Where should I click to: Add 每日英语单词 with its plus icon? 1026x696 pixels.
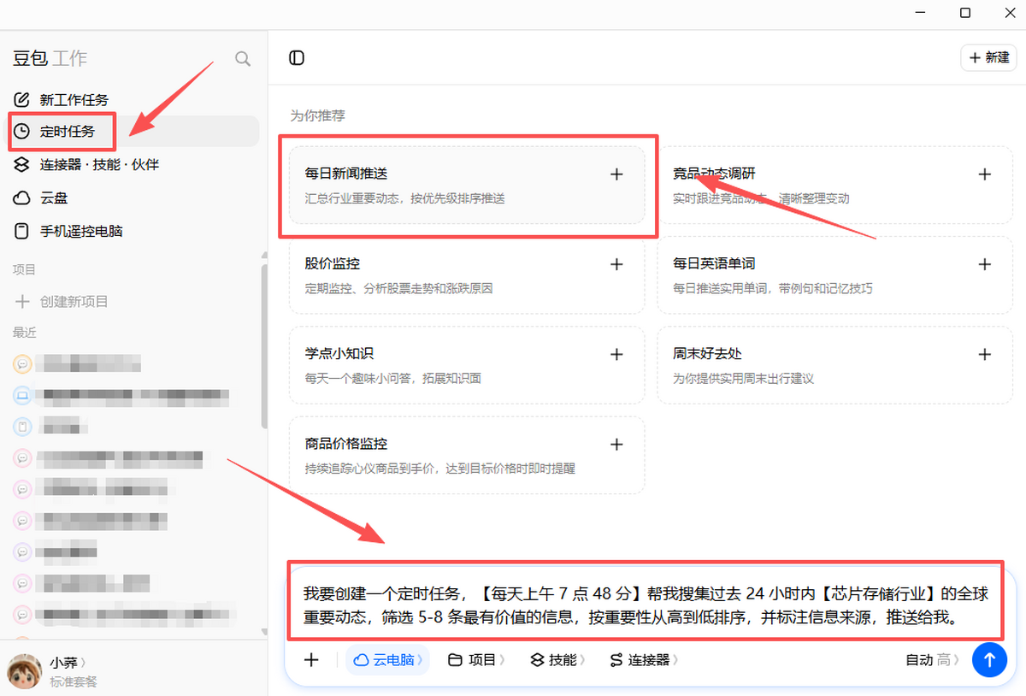[x=984, y=264]
